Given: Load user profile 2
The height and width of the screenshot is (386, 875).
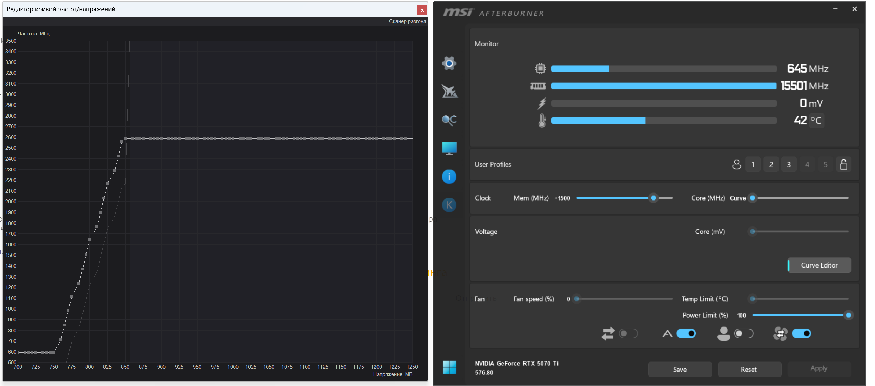Looking at the screenshot, I should click(771, 164).
